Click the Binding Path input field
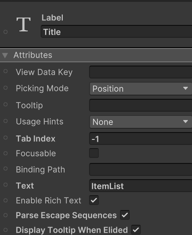192x235 pixels. [x=141, y=169]
